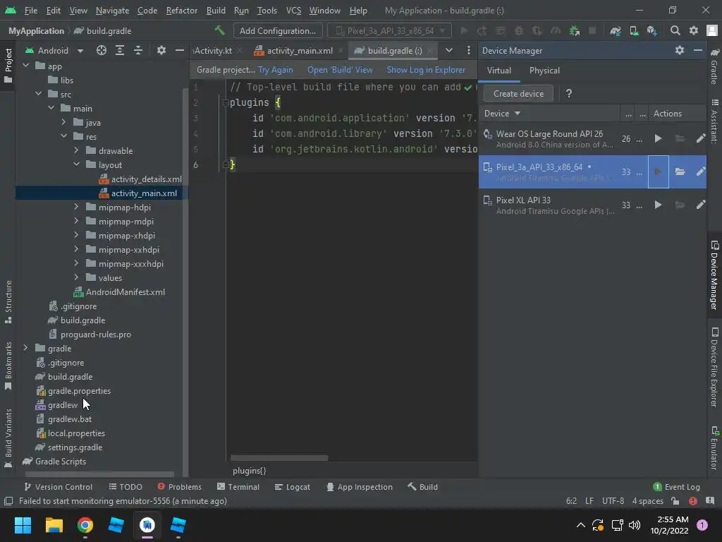Image resolution: width=722 pixels, height=542 pixels.
Task: Click the Chrome icon in taskbar
Action: coord(85,525)
